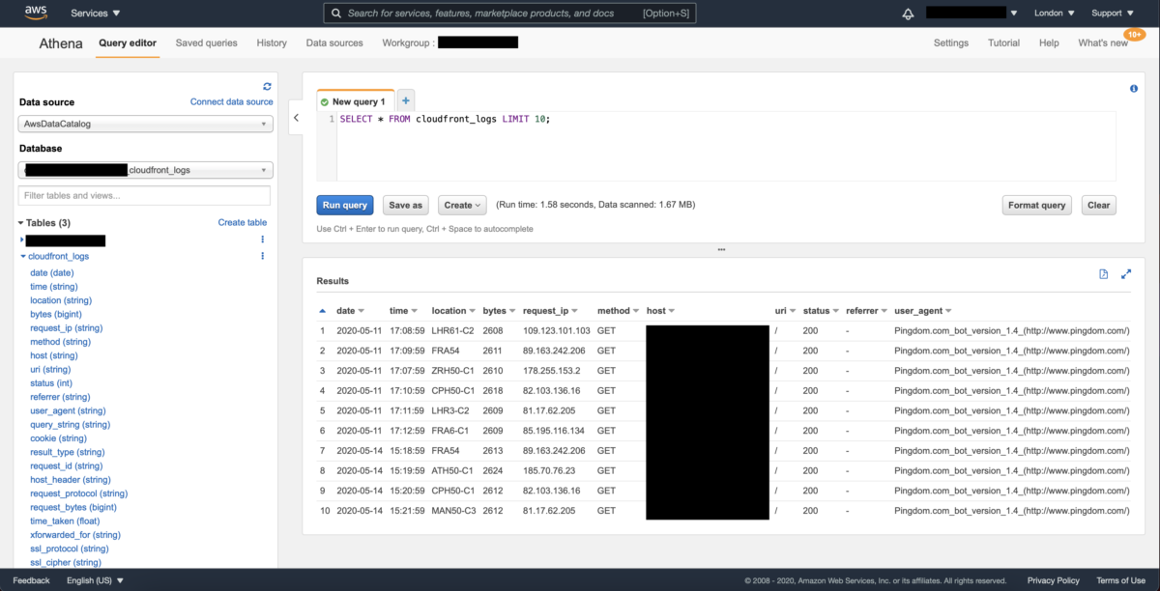1160x591 pixels.
Task: Click the refresh data sources icon
Action: pos(267,86)
